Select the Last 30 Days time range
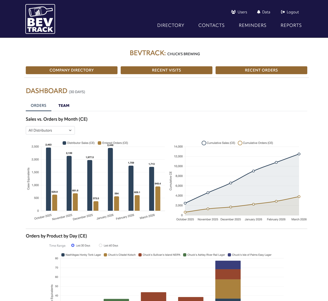Viewport: 328px width, 301px height. pos(72,245)
